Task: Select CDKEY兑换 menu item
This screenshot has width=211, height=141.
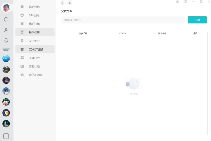Action: click(35, 49)
